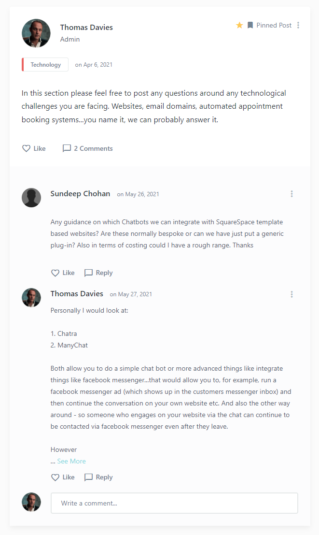Like Sundeep Chohan's comment with heart icon
The height and width of the screenshot is (535, 319).
pyautogui.click(x=55, y=273)
